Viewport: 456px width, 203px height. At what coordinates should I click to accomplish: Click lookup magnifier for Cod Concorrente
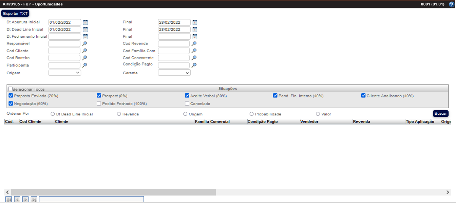194,58
